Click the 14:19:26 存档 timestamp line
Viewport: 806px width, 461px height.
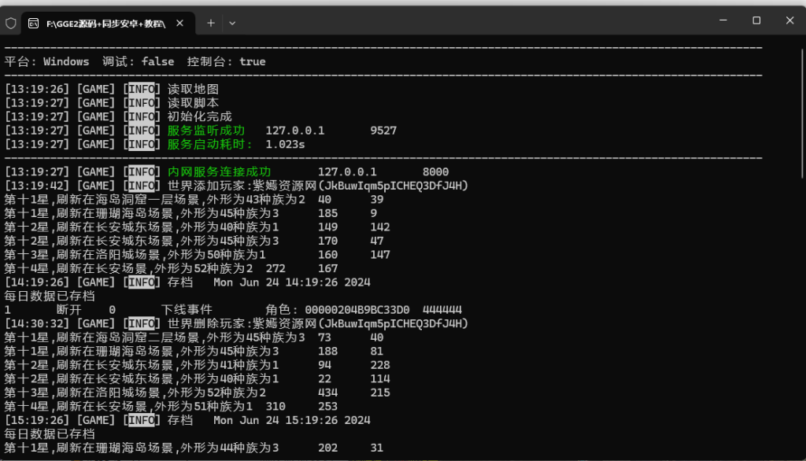pyautogui.click(x=187, y=282)
